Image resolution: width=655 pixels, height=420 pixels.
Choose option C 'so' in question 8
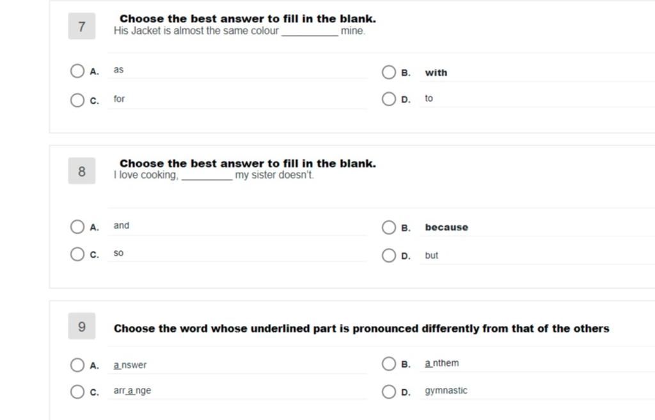[77, 254]
